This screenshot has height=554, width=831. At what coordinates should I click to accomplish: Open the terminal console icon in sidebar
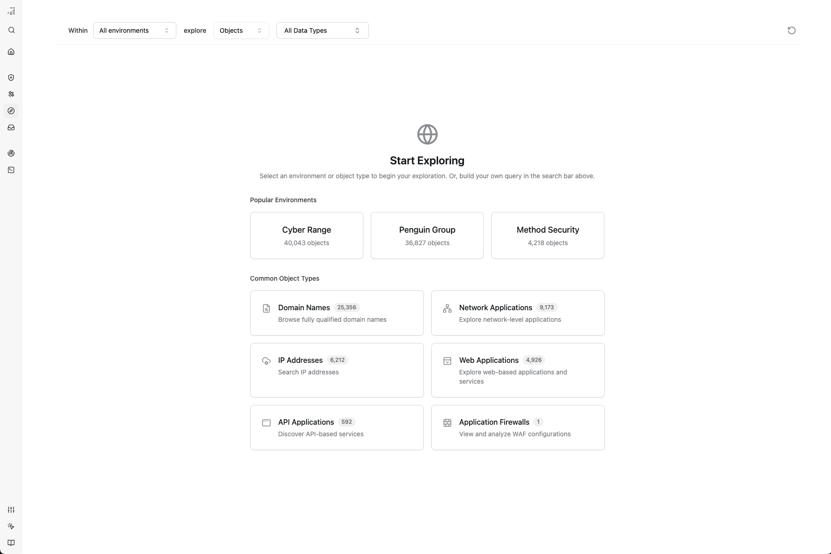(x=11, y=170)
